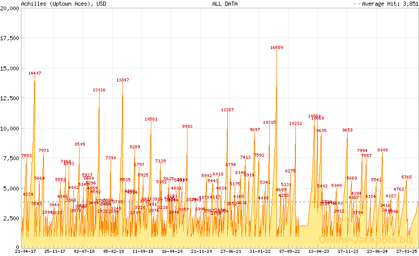419x256 pixels.
Task: Select the 13016 peak label
Action: pyautogui.click(x=99, y=90)
